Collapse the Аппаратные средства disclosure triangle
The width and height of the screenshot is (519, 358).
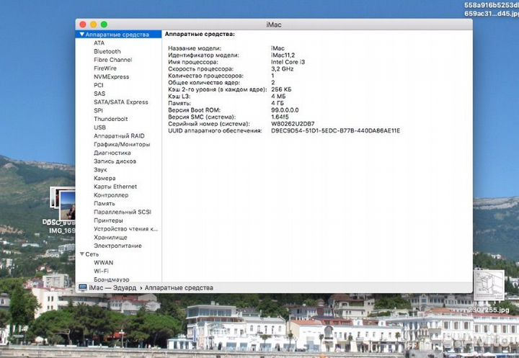coord(81,35)
